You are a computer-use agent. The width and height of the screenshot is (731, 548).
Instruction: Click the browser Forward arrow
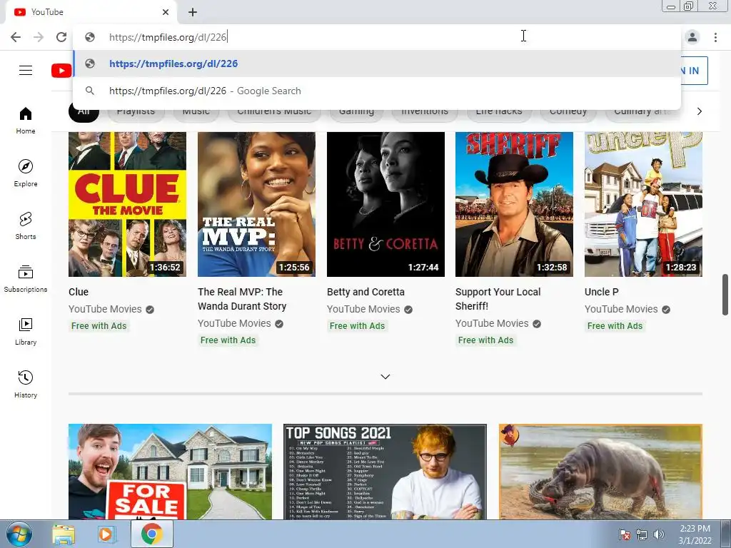39,37
